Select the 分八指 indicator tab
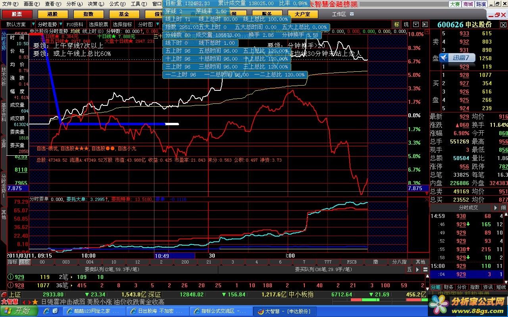The width and height of the screenshot is (508, 317). pos(399,262)
